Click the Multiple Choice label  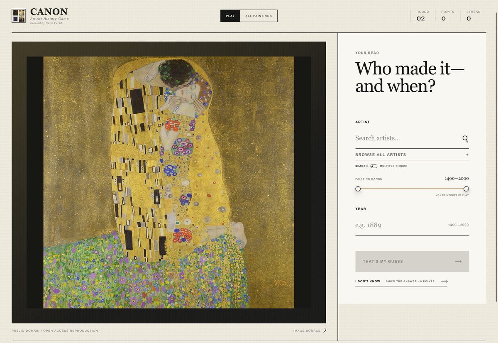[393, 166]
